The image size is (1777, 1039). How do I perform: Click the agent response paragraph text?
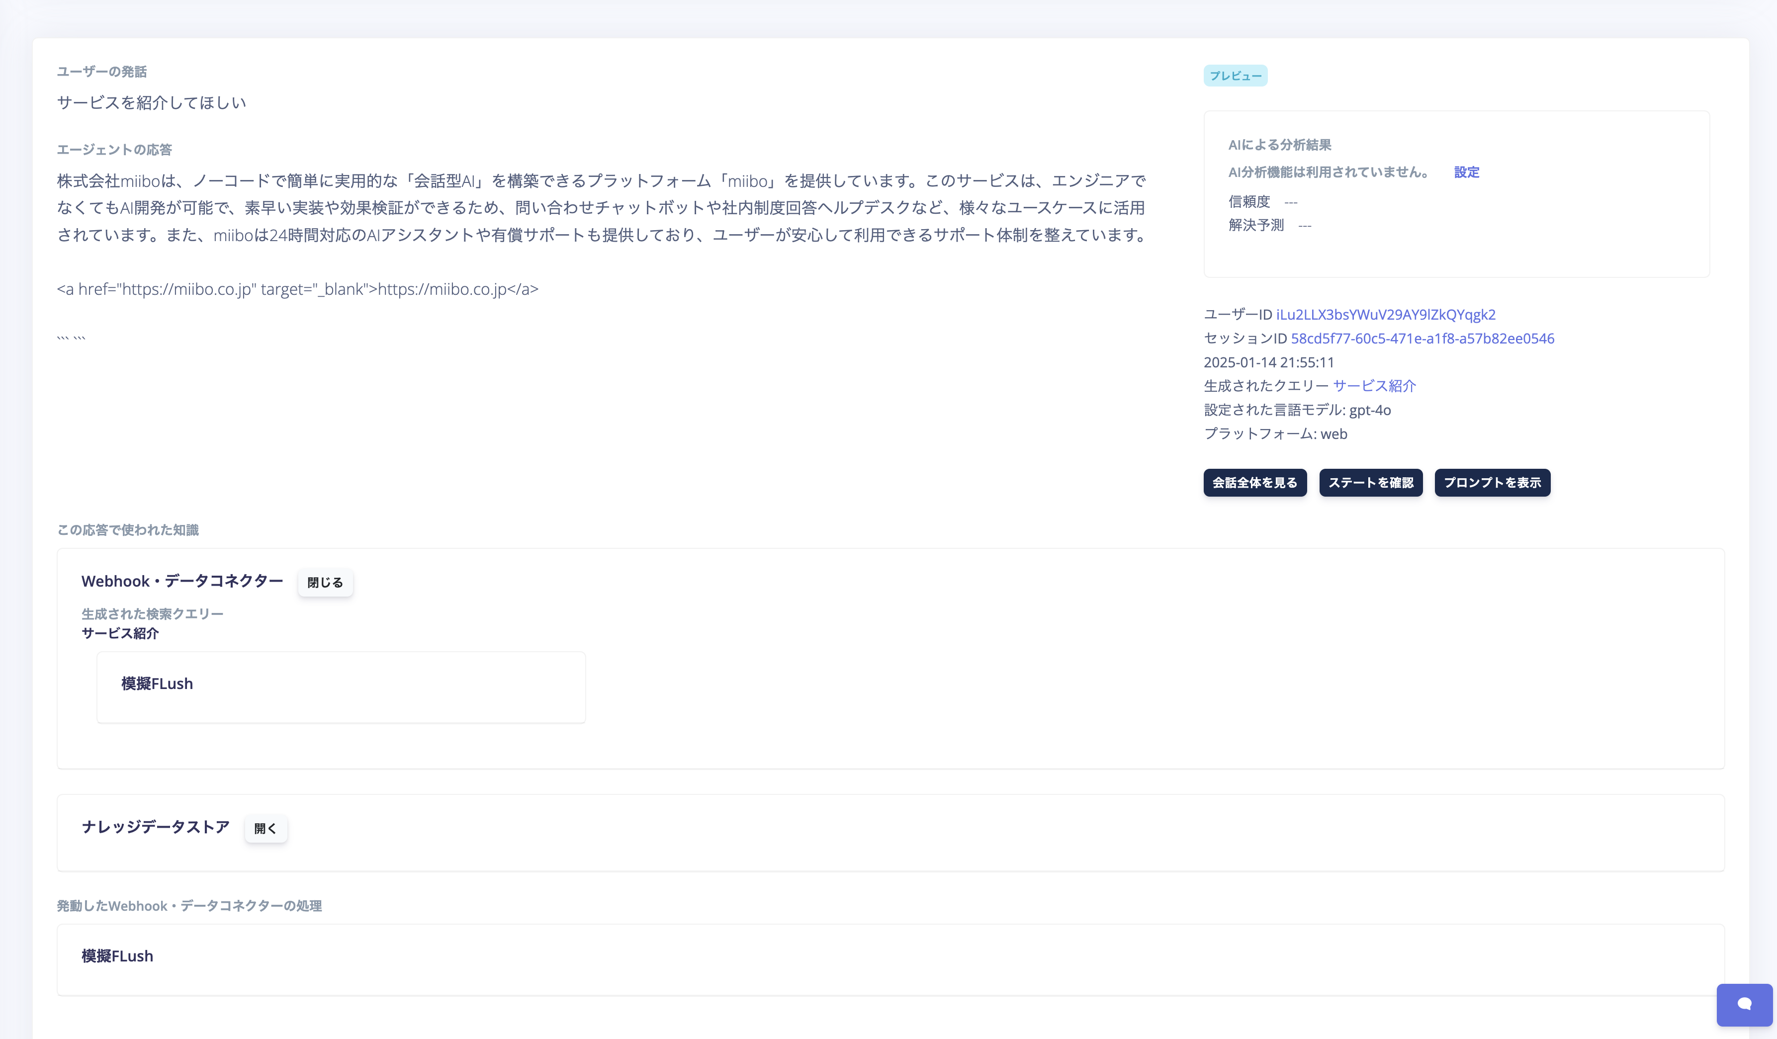click(601, 208)
